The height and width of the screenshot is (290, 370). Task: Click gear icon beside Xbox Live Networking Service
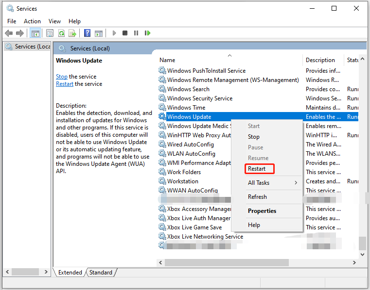[x=162, y=236]
